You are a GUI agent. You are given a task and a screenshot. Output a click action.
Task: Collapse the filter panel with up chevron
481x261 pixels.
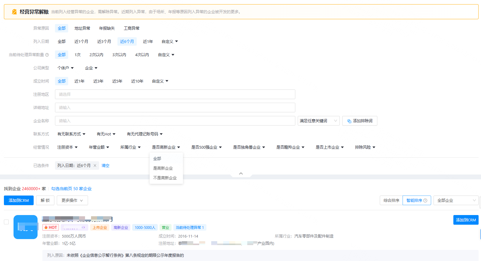click(x=241, y=174)
